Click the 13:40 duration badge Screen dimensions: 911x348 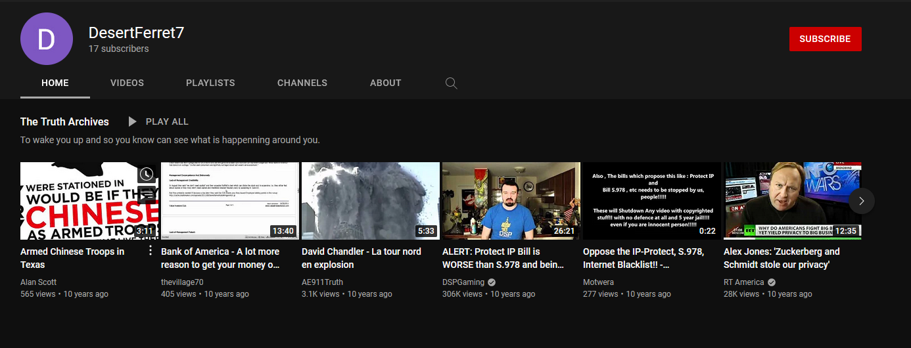[283, 231]
